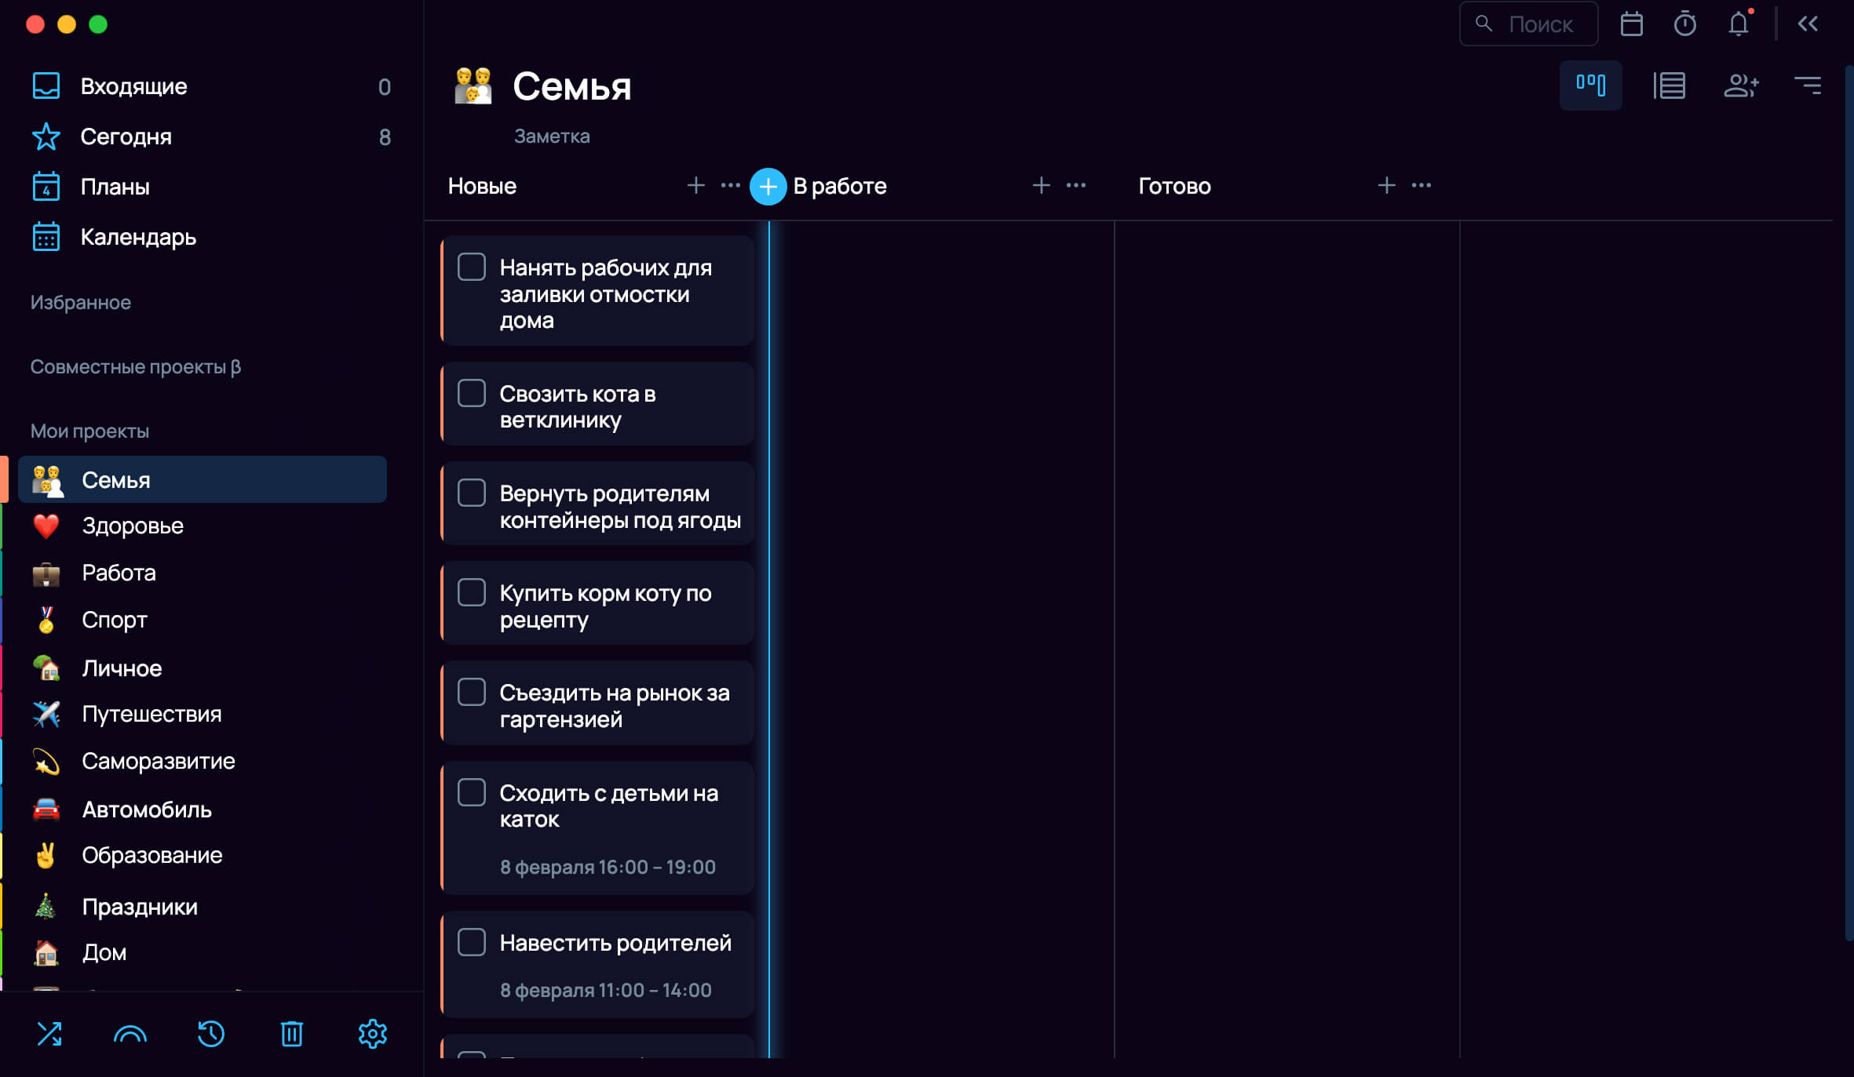Open the share project people icon
The height and width of the screenshot is (1077, 1854).
point(1740,85)
